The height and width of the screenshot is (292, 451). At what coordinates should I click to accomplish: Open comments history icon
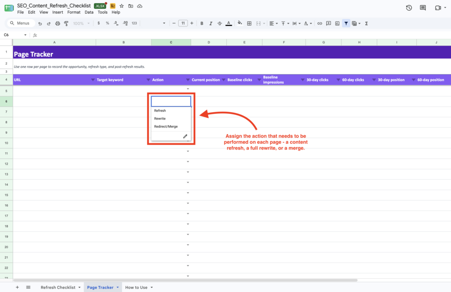point(423,8)
